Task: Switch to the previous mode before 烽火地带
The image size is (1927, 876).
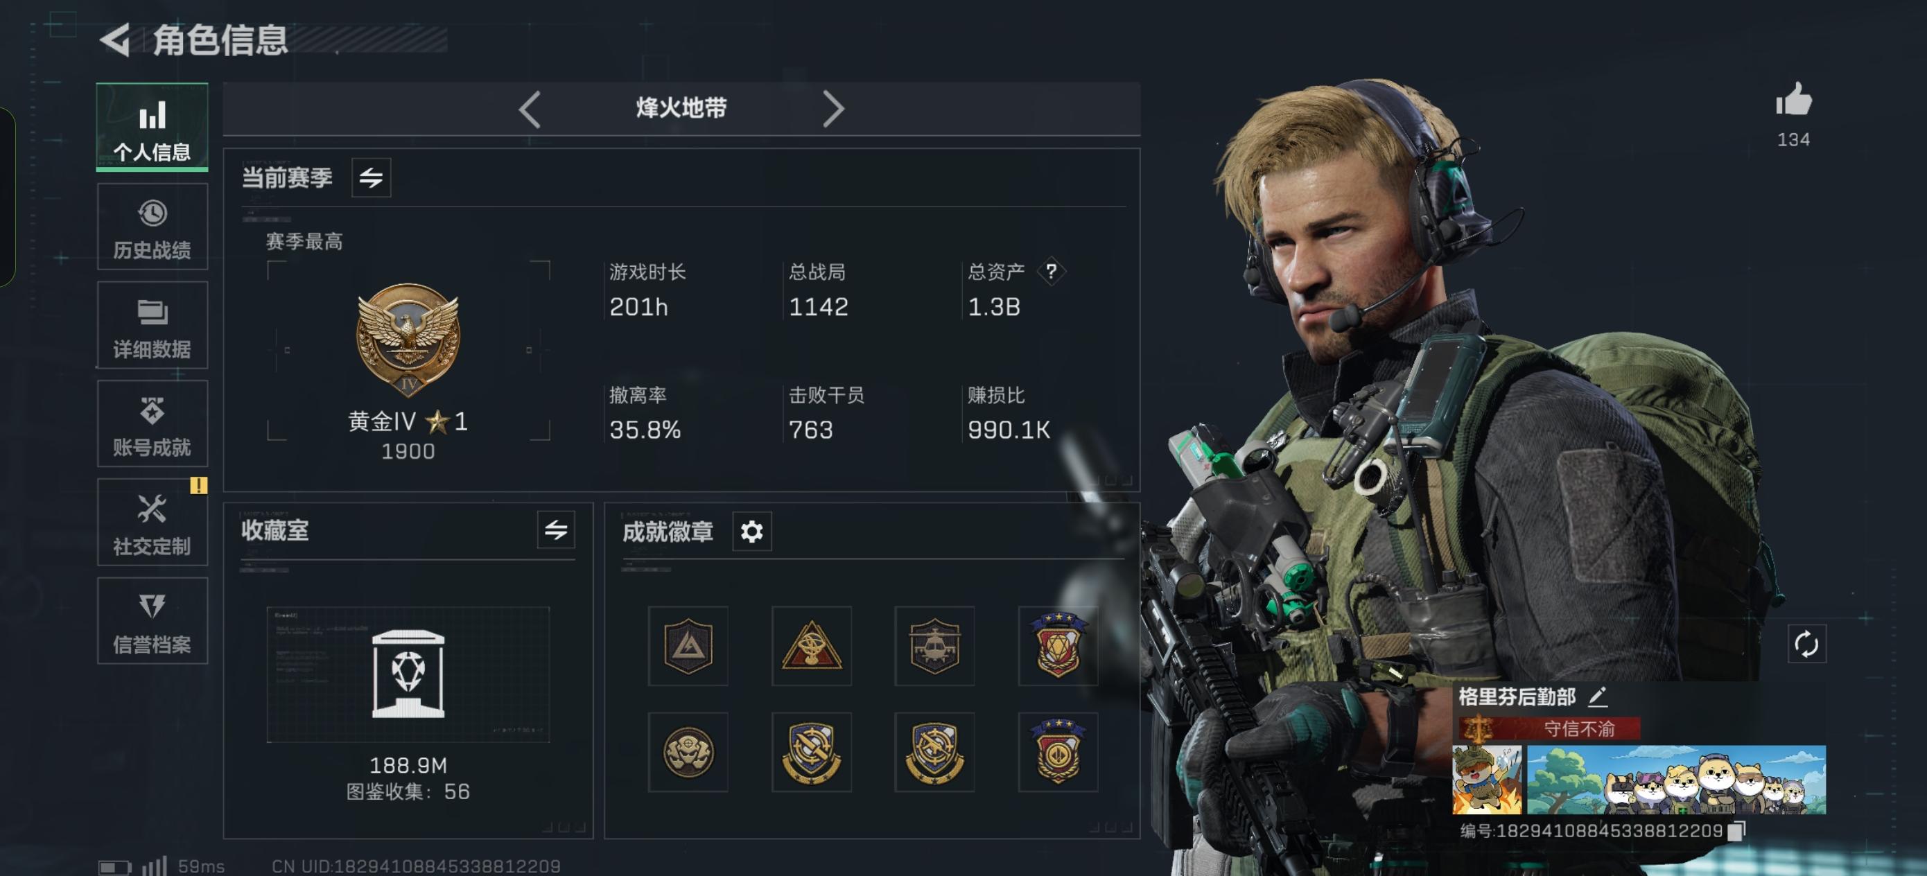Action: 530,109
